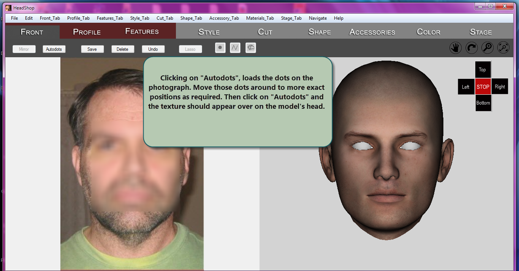Open the File menu

tap(14, 18)
